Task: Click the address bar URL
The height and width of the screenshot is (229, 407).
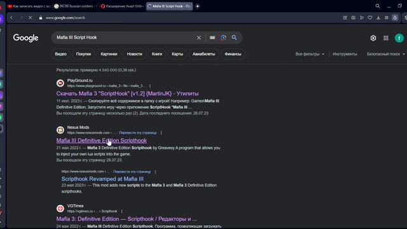Action: pyautogui.click(x=65, y=18)
